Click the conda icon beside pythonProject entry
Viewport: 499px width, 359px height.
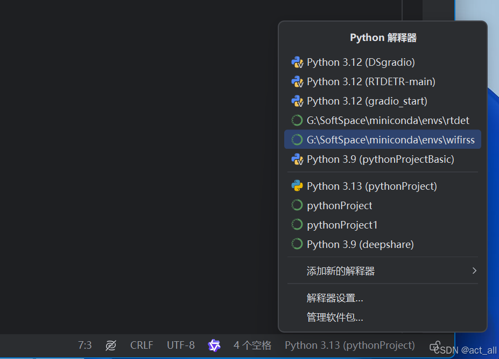pos(297,205)
